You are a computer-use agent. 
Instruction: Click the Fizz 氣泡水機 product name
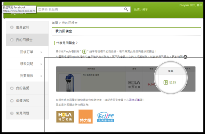pyautogui.click(x=91, y=75)
